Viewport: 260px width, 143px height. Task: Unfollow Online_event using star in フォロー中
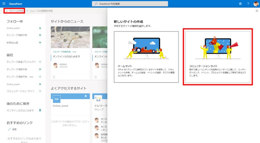click(40, 28)
